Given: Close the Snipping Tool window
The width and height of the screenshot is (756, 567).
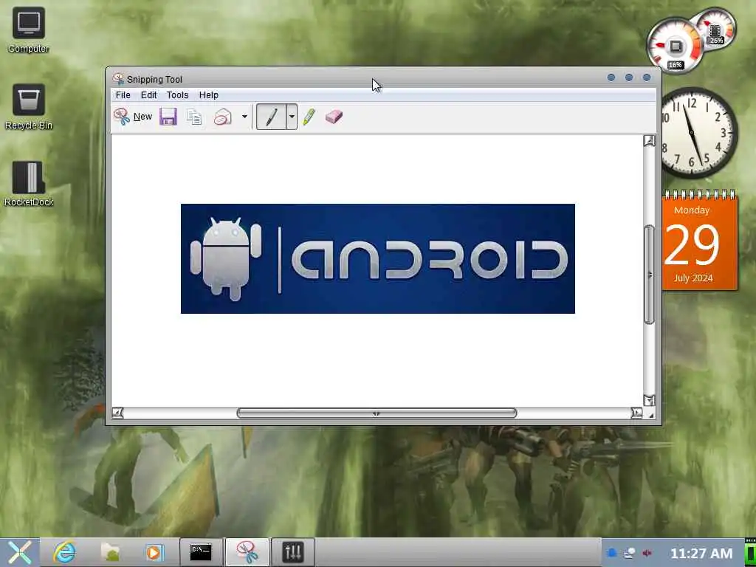Looking at the screenshot, I should [x=647, y=78].
